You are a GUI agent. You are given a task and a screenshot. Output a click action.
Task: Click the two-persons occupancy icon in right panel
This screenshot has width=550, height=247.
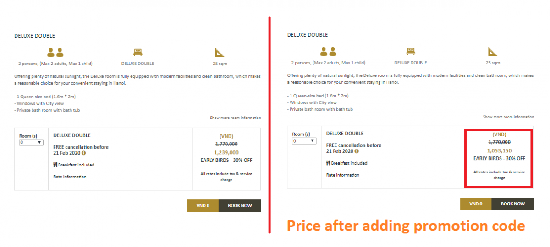(x=328, y=51)
